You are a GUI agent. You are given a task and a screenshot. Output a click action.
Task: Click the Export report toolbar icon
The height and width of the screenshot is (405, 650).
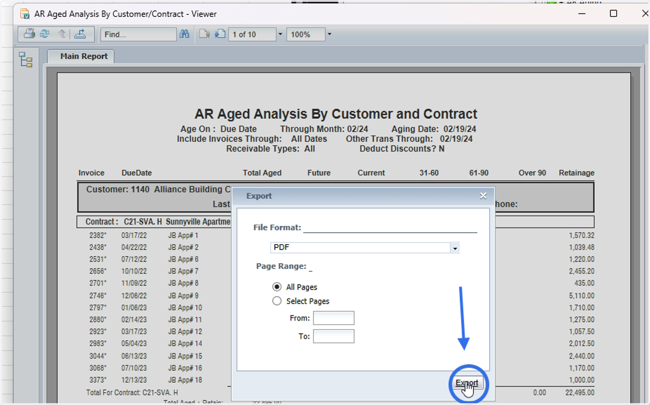pyautogui.click(x=80, y=34)
